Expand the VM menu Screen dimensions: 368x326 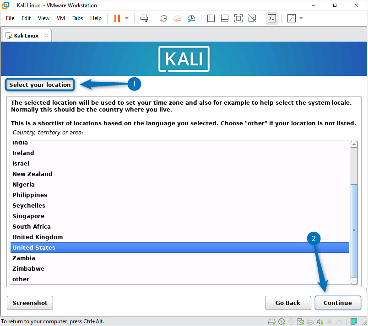[60, 18]
